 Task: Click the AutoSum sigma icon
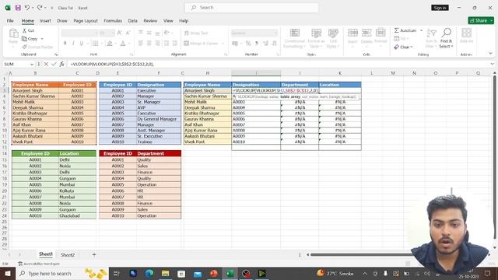click(396, 30)
